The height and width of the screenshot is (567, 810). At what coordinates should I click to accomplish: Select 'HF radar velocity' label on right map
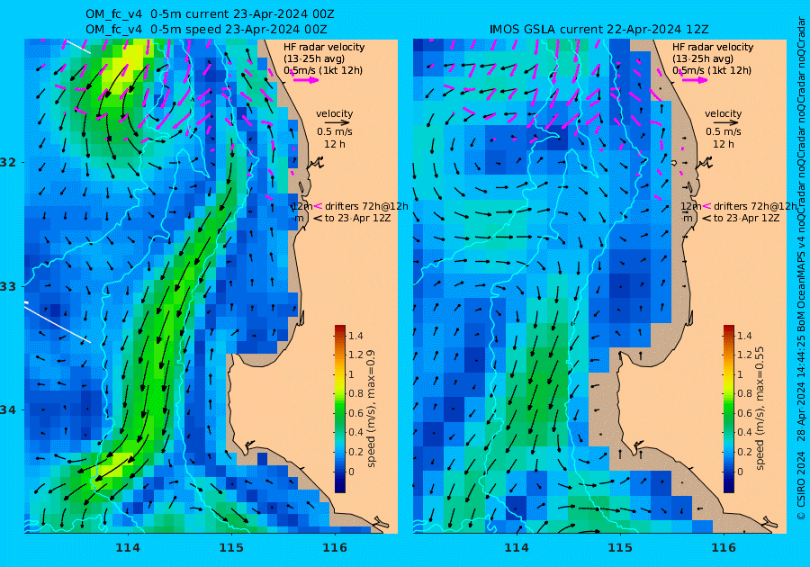(x=713, y=47)
